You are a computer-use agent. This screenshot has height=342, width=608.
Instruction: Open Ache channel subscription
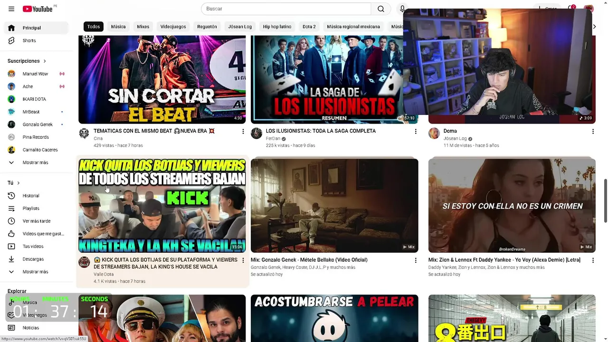(36, 86)
